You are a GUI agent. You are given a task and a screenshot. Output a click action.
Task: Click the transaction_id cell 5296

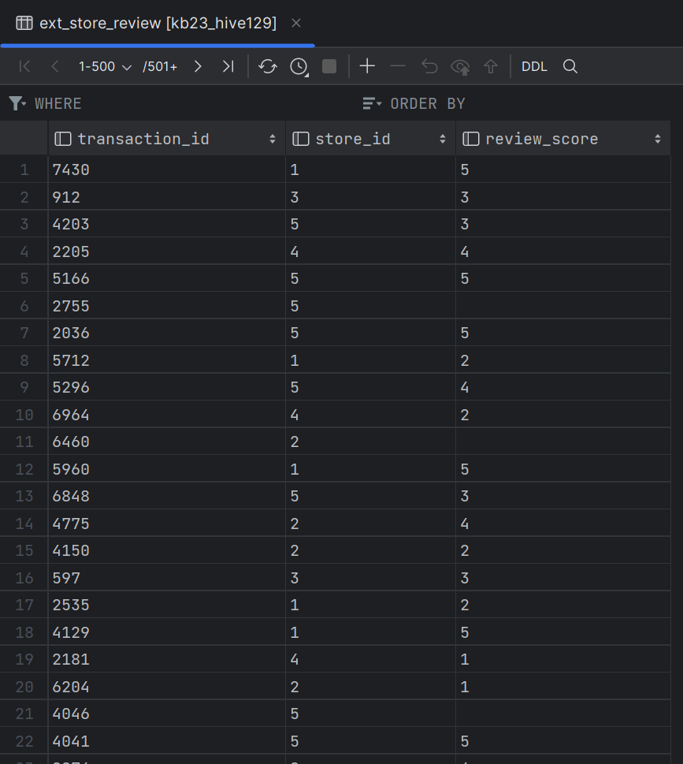tap(166, 387)
